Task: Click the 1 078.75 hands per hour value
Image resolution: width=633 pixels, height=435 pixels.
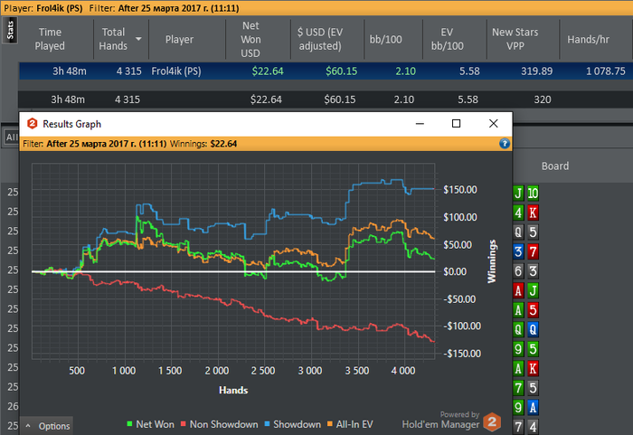Action: tap(606, 71)
